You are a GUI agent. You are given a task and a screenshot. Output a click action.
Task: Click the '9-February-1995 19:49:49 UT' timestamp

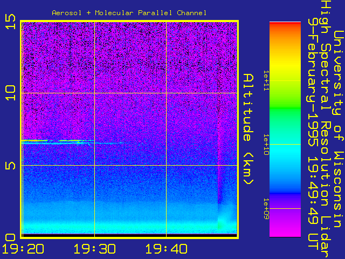point(313,133)
